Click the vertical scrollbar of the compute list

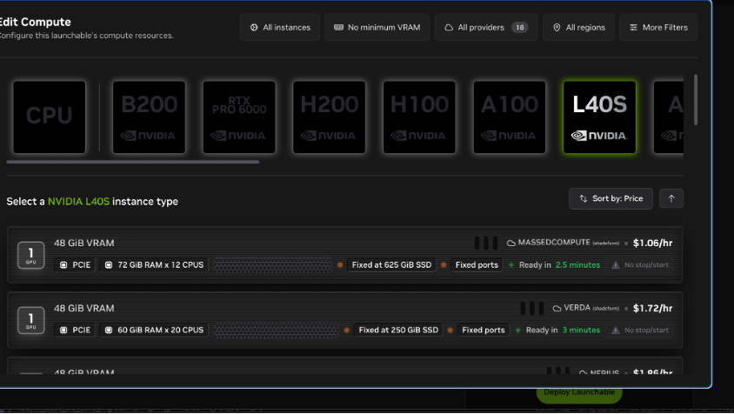tap(696, 100)
